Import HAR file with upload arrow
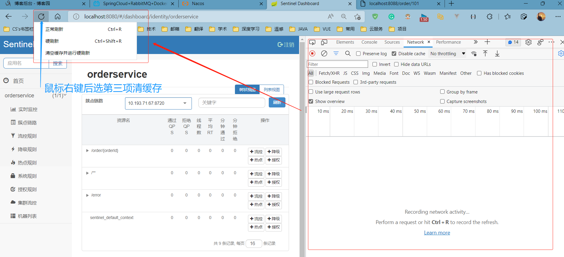 coord(485,53)
